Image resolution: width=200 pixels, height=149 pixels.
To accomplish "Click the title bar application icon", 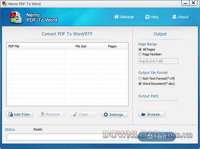I will click(x=5, y=4).
